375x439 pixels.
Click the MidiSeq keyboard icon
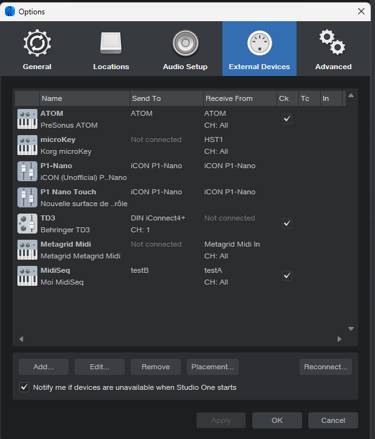27,276
